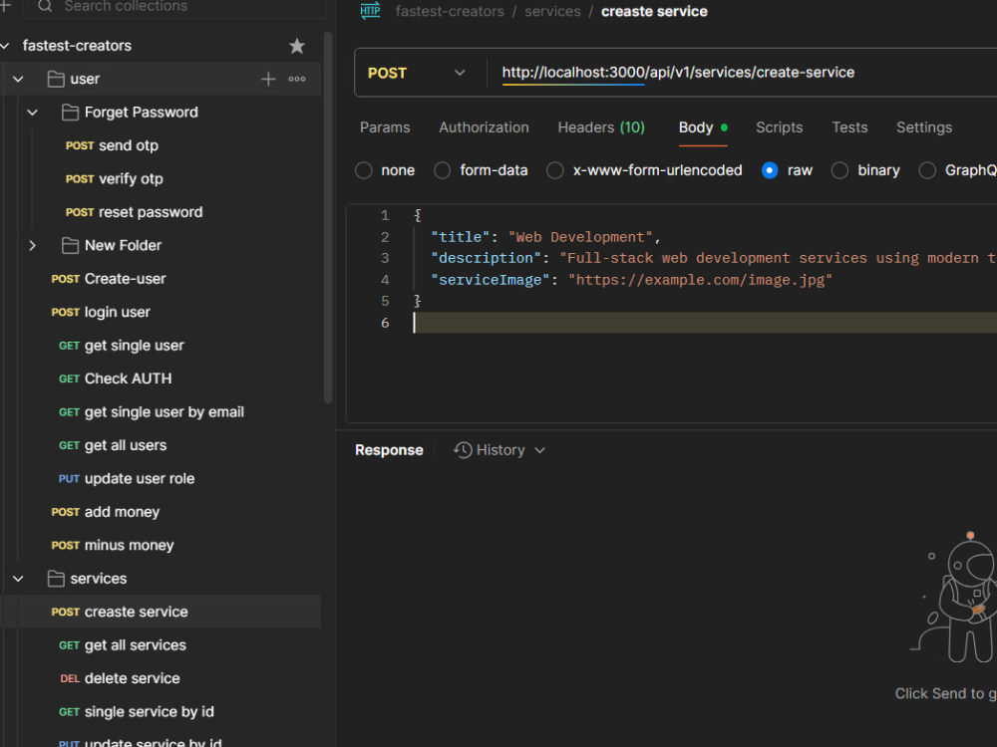The height and width of the screenshot is (747, 997).
Task: Click the search icon in collections search
Action: click(x=45, y=6)
